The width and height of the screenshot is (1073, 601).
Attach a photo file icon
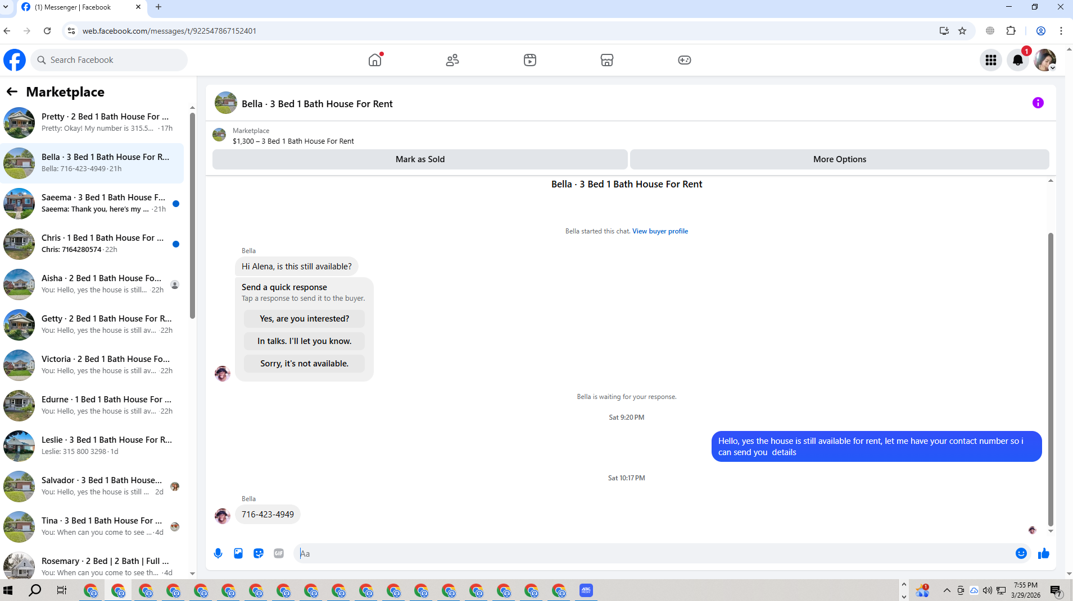tap(238, 553)
